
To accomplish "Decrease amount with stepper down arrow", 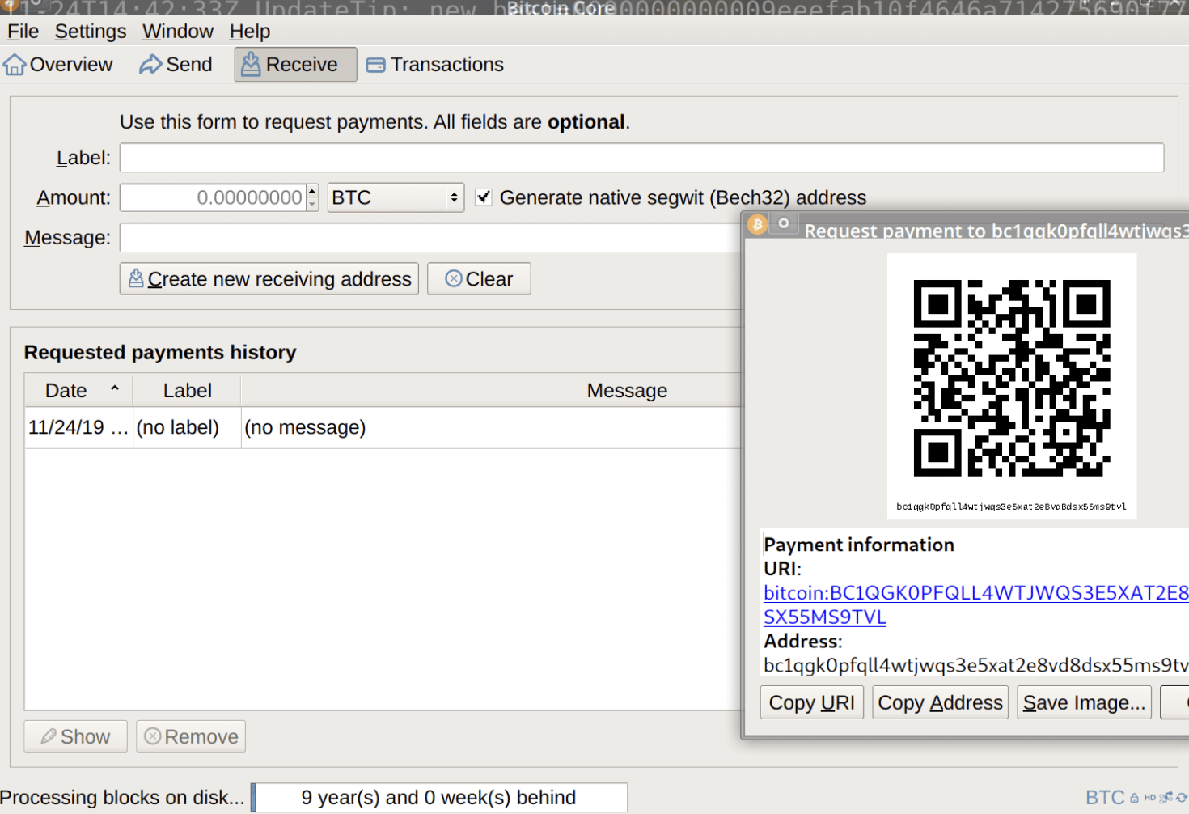I will [x=312, y=205].
